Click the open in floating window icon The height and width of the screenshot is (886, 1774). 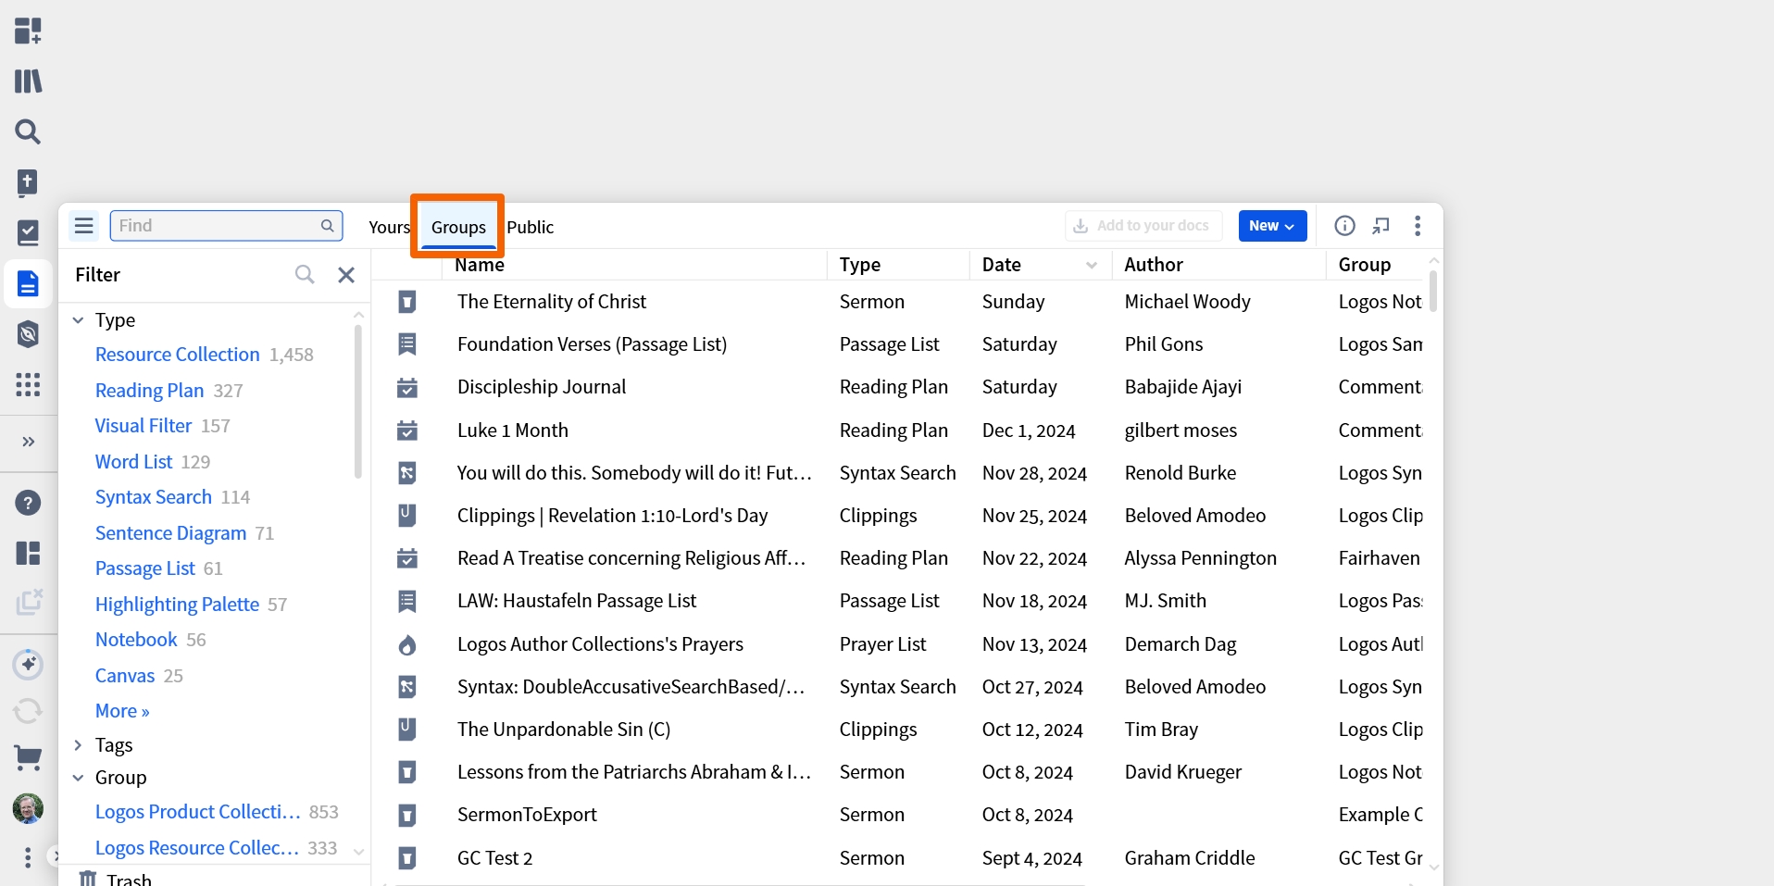tap(1380, 226)
